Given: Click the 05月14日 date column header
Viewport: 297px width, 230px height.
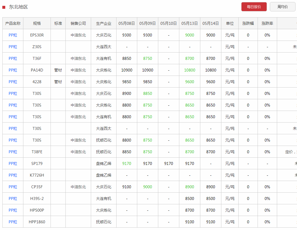Looking at the screenshot, I should (211, 23).
